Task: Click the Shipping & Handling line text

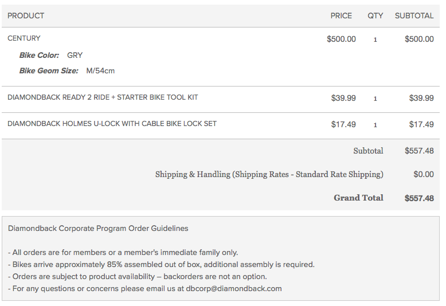Action: 269,174
